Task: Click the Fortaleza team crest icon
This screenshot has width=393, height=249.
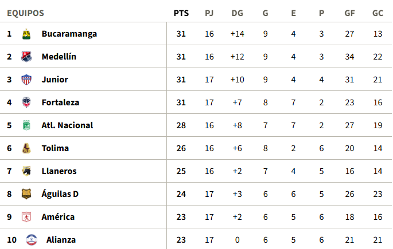Action: pos(26,102)
